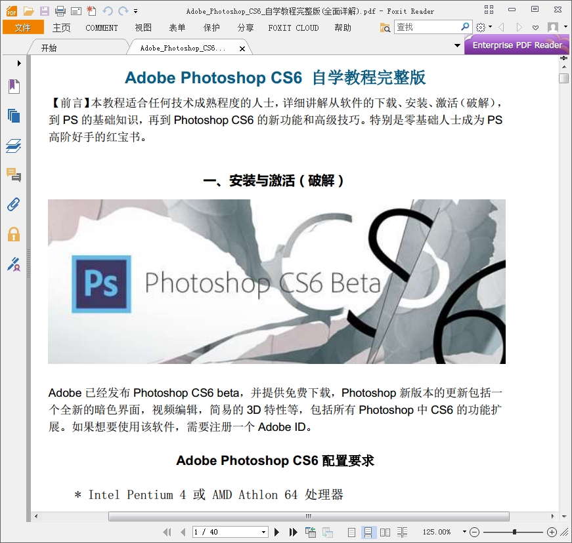Switch to the 主页 ribbon tab
572x543 pixels.
coord(61,28)
